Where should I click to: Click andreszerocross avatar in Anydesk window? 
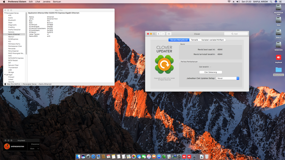[x=7, y=146]
